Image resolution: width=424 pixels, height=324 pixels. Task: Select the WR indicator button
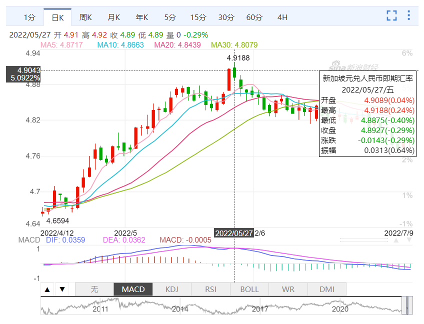click(288, 289)
